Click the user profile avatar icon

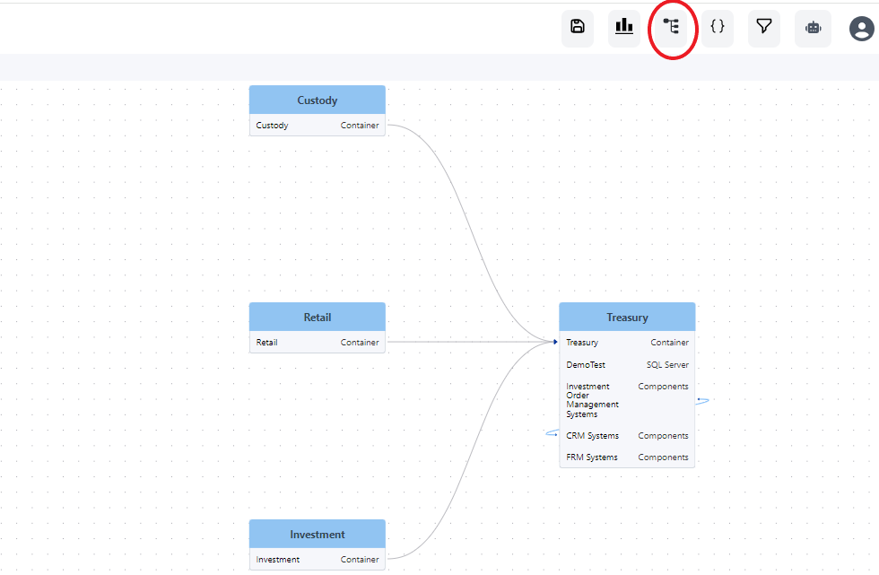860,28
